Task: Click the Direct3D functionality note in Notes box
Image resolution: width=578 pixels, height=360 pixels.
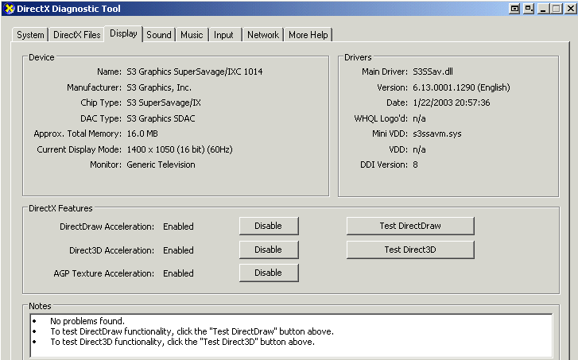Action: tap(182, 342)
